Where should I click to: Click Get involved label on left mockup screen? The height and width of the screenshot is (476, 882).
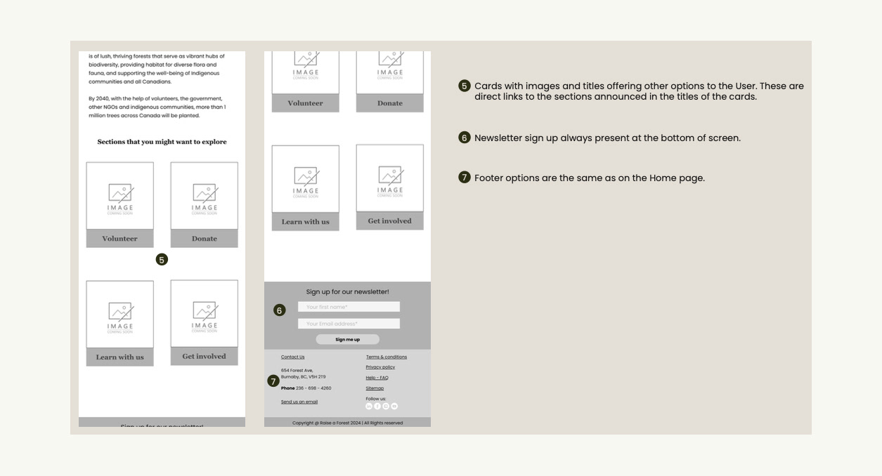[x=204, y=357]
